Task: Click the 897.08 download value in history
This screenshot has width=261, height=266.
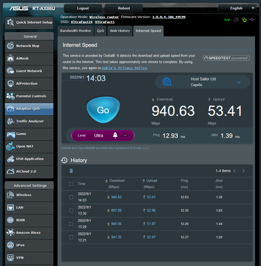Action: point(116,210)
